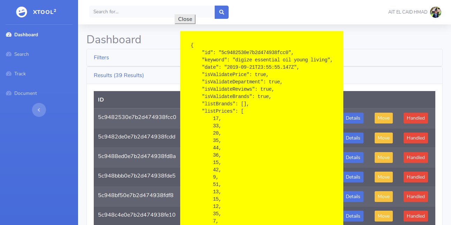Close the yellow JSON details popup
451x225 pixels.
185,19
